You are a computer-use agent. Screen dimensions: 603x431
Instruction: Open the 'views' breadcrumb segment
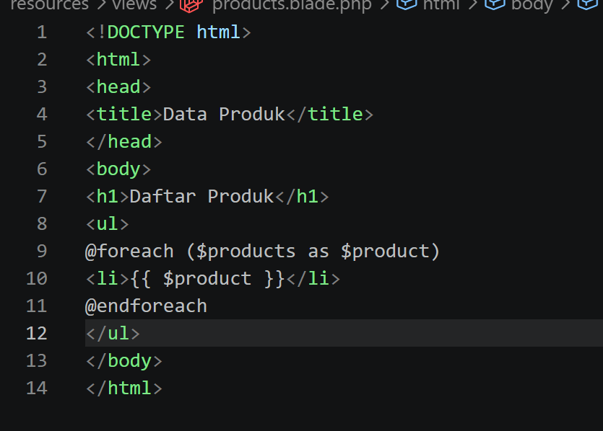(x=134, y=4)
